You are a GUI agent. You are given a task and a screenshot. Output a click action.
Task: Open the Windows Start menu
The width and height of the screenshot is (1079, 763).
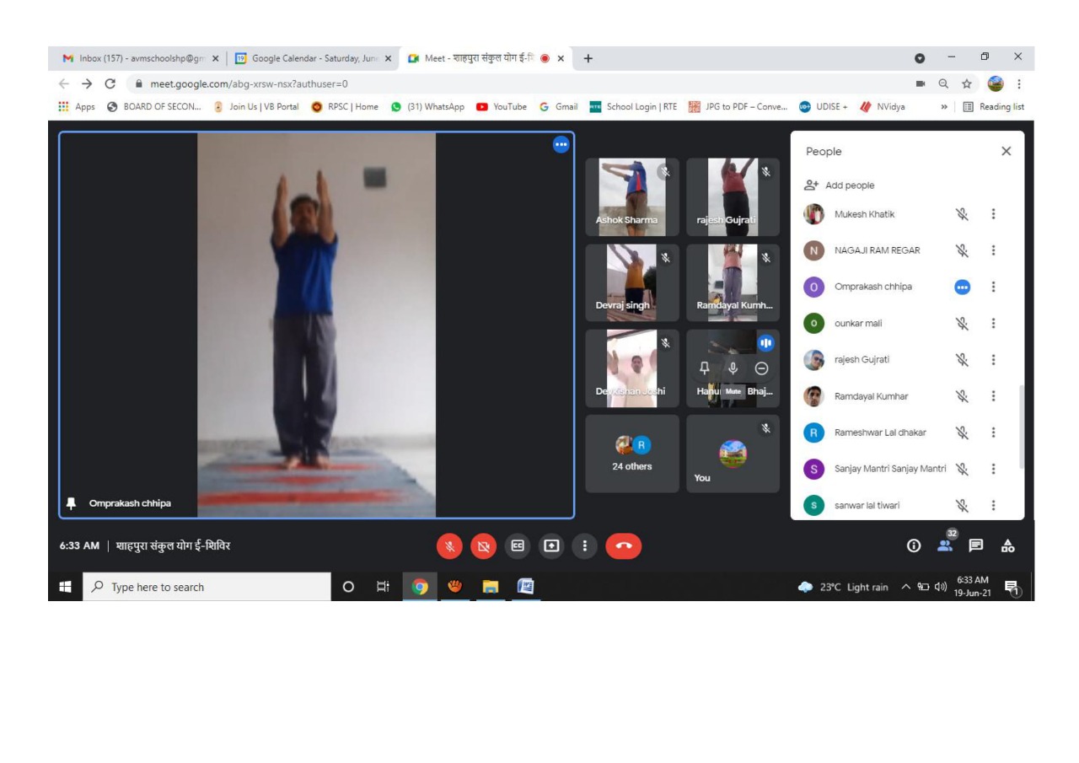pos(65,587)
